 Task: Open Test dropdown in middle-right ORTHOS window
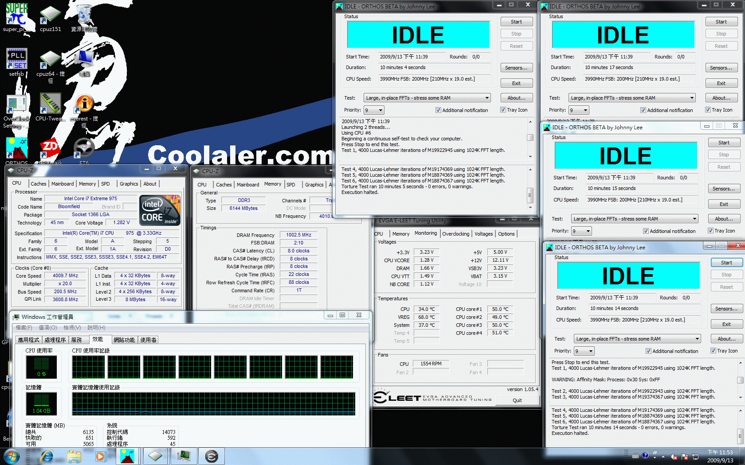coord(635,219)
